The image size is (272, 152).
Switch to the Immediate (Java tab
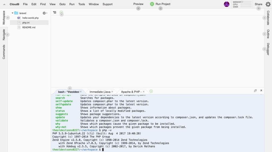click(x=100, y=92)
